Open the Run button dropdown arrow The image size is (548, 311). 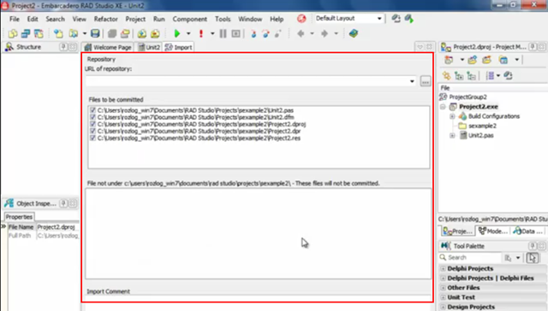[188, 33]
